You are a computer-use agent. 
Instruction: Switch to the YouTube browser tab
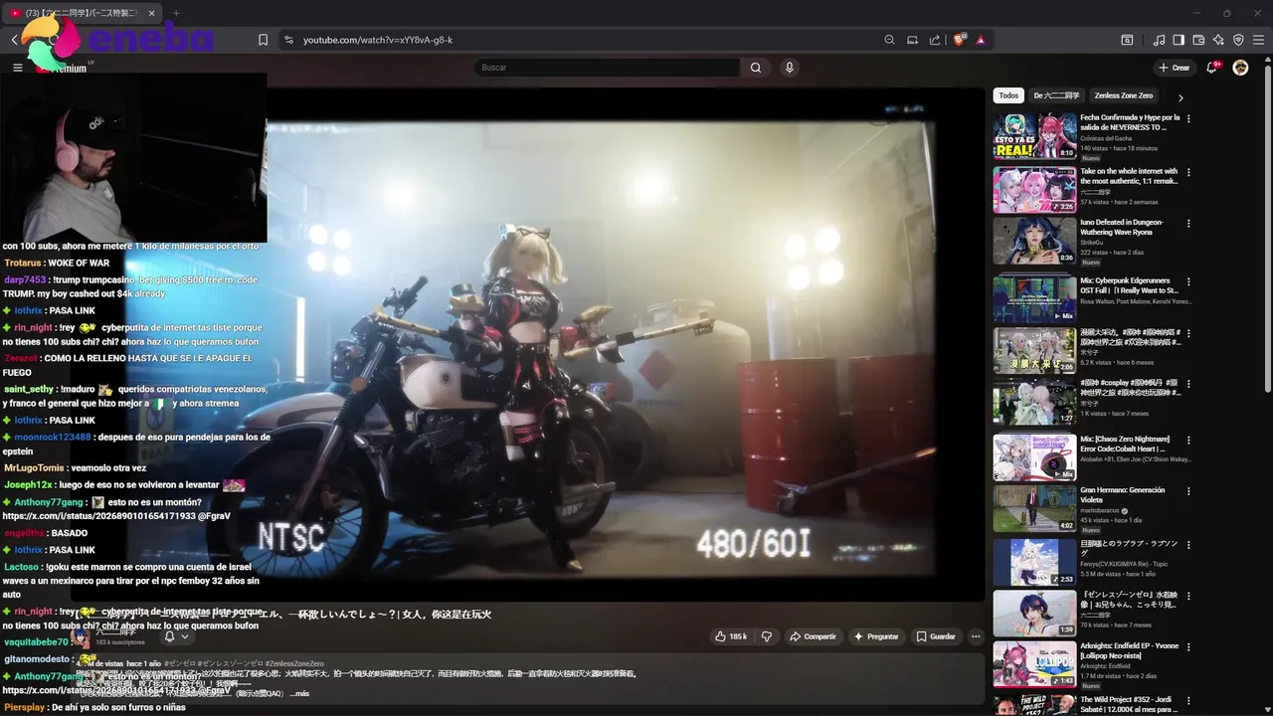point(84,13)
